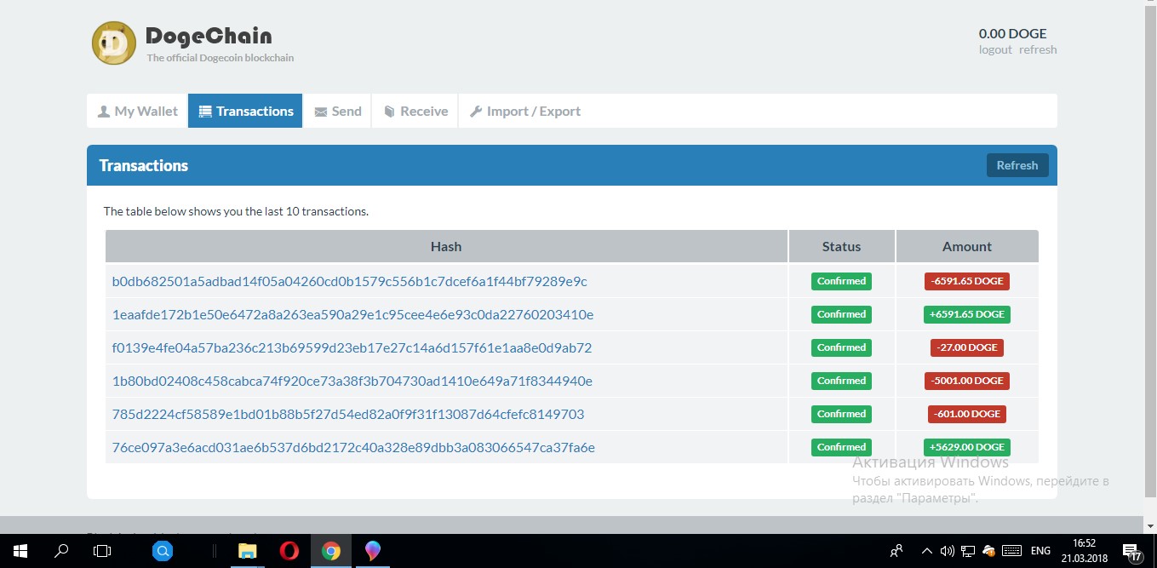This screenshot has height=568, width=1157.
Task: Click the refresh link under the balance
Action: [1038, 49]
